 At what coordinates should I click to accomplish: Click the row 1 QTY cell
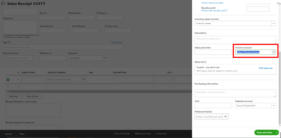[x=163, y=79]
